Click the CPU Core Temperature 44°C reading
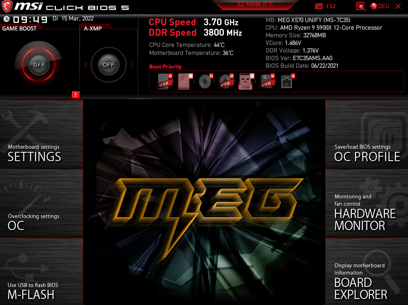Image resolution: width=408 pixels, height=305 pixels. (x=187, y=45)
